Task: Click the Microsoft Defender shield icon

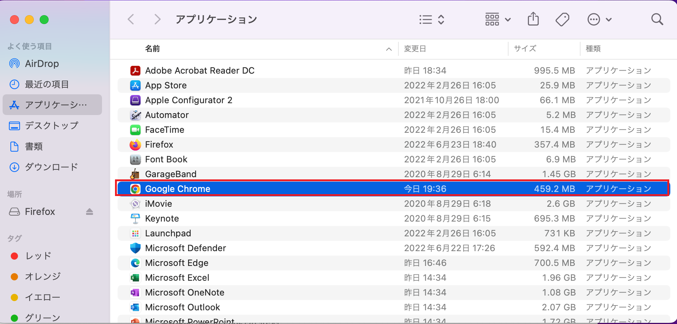Action: [135, 248]
